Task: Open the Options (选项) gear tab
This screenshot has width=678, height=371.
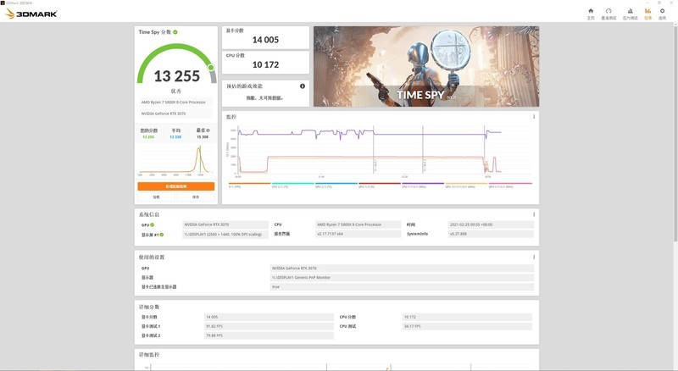Action: (662, 14)
